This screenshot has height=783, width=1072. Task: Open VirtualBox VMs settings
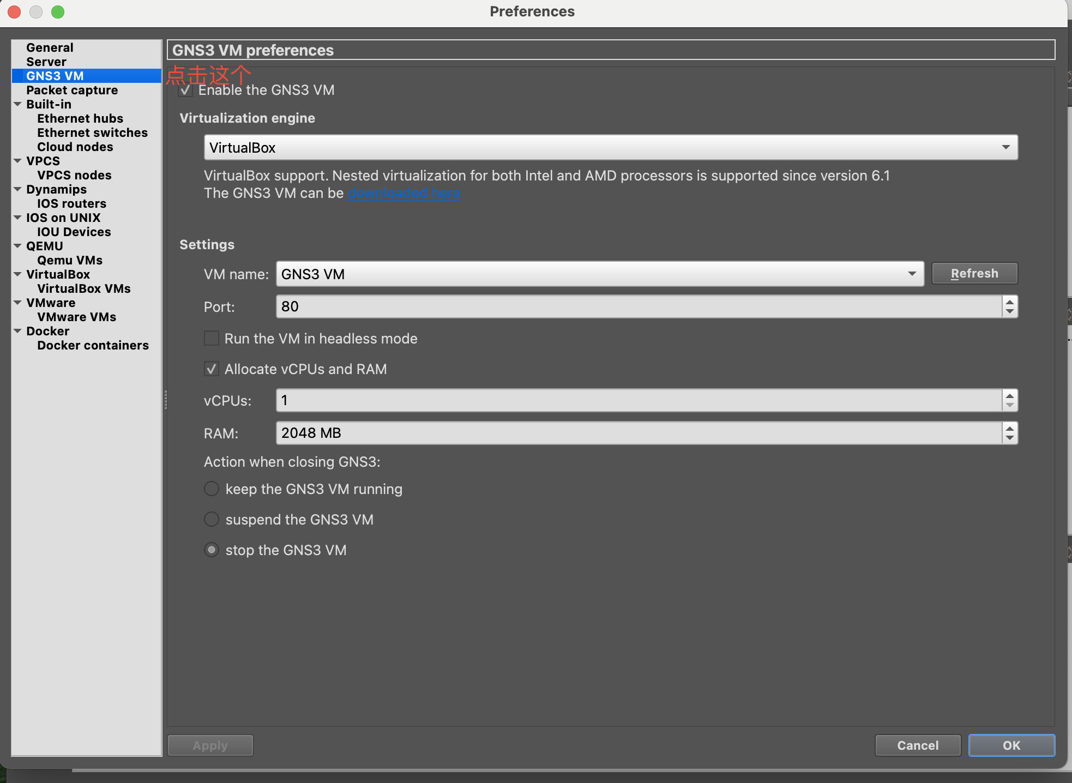pos(84,288)
